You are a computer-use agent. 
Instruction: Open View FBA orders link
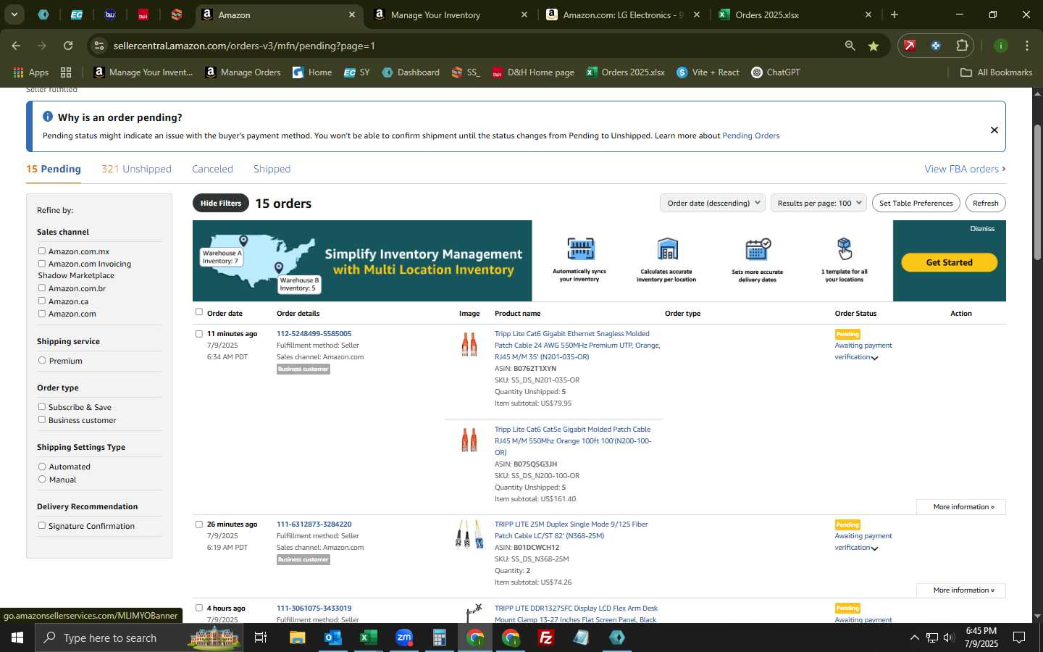click(x=965, y=169)
